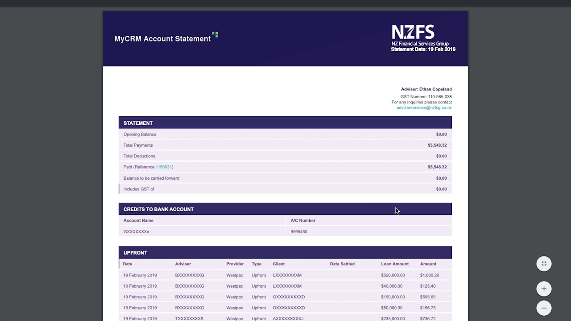Click the Provider column header

pos(235,264)
